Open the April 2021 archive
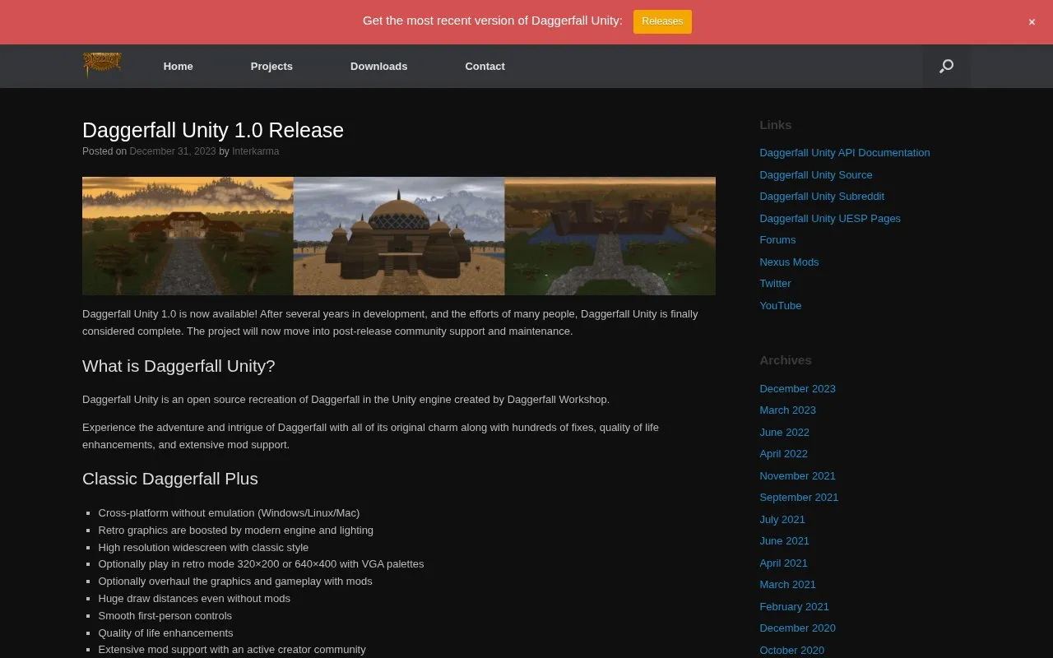The image size is (1053, 658). click(x=783, y=563)
